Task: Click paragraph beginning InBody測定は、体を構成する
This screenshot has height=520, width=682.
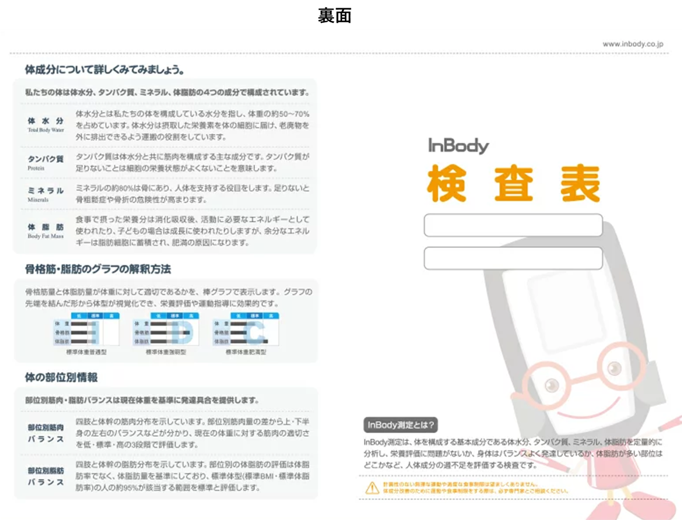Action: (513, 453)
